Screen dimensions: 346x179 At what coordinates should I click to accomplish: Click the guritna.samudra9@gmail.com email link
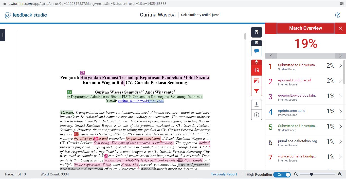[141, 101]
